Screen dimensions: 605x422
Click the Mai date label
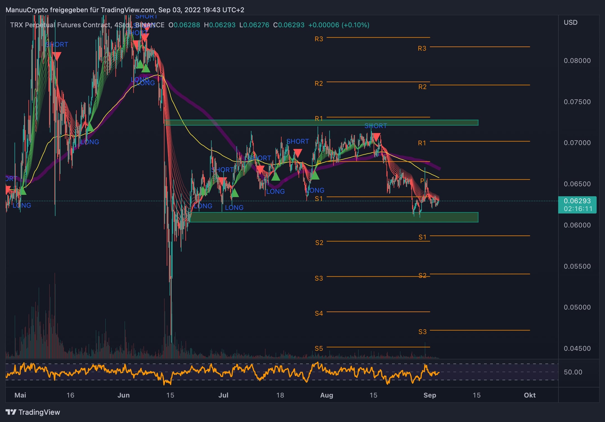click(20, 395)
